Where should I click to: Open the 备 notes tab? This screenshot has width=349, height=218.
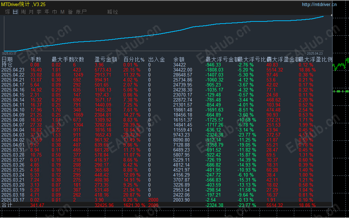tap(70, 12)
